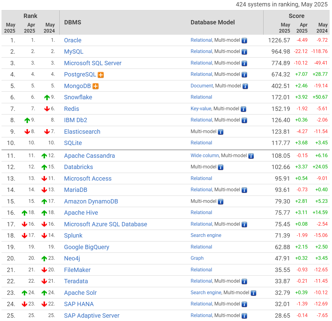Viewport: 332px width, 321px height.
Task: Open Microsoft Azure SQL Database link
Action: [106, 224]
